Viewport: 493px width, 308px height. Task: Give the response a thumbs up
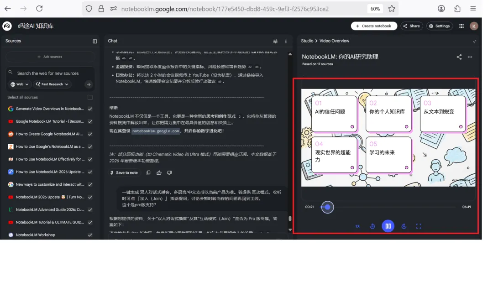click(x=159, y=172)
